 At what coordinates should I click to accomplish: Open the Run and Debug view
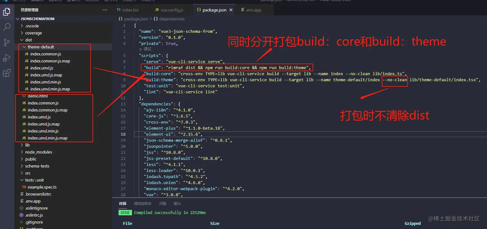7,58
